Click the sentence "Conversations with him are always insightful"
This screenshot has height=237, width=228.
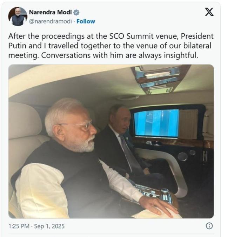click(120, 55)
